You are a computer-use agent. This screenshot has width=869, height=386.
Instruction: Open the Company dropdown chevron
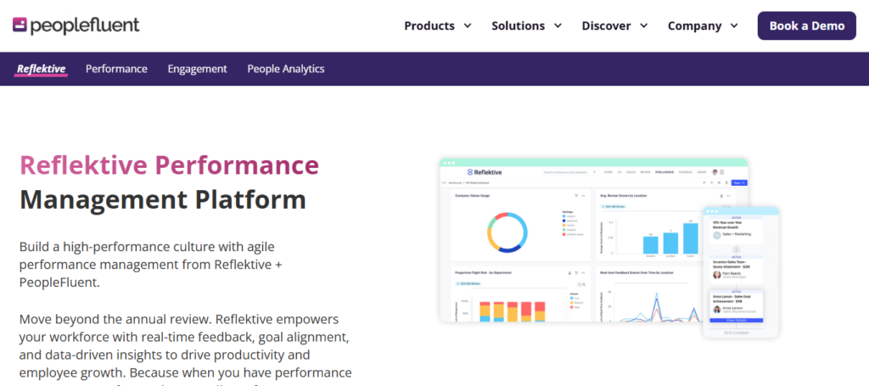point(735,26)
